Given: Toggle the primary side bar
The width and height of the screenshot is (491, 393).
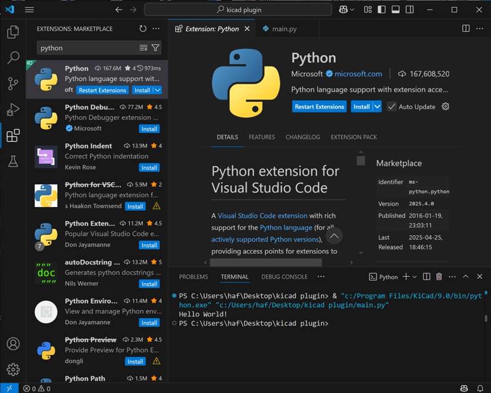Looking at the screenshot, I should pos(381,10).
